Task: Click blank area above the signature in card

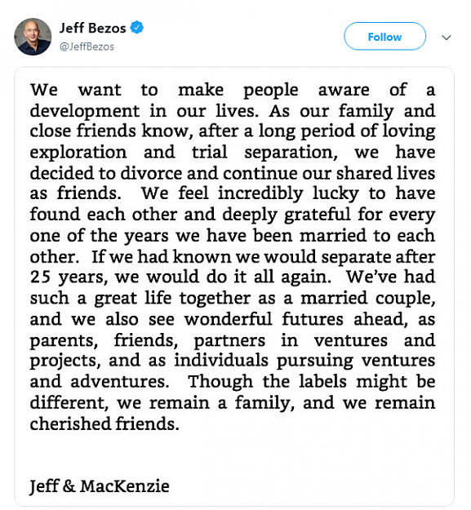Action: 234,455
